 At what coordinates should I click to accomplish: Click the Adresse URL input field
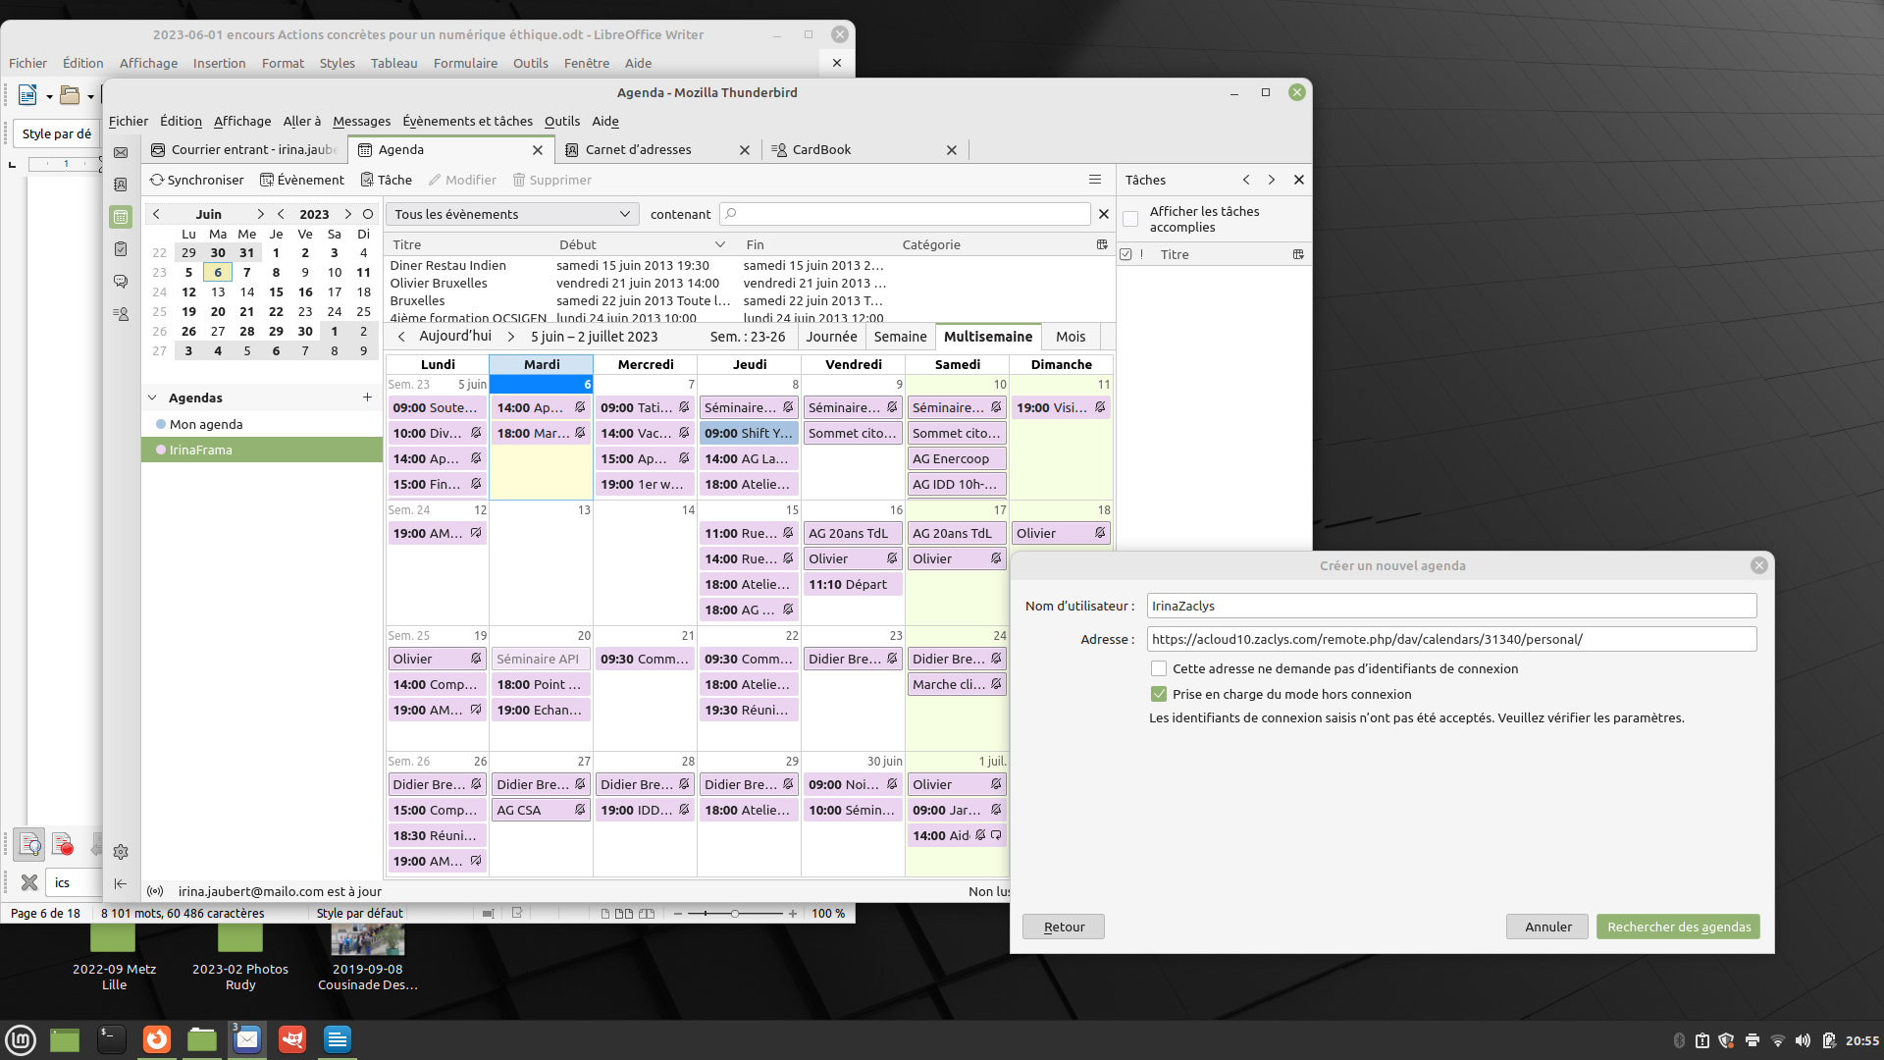click(x=1451, y=639)
